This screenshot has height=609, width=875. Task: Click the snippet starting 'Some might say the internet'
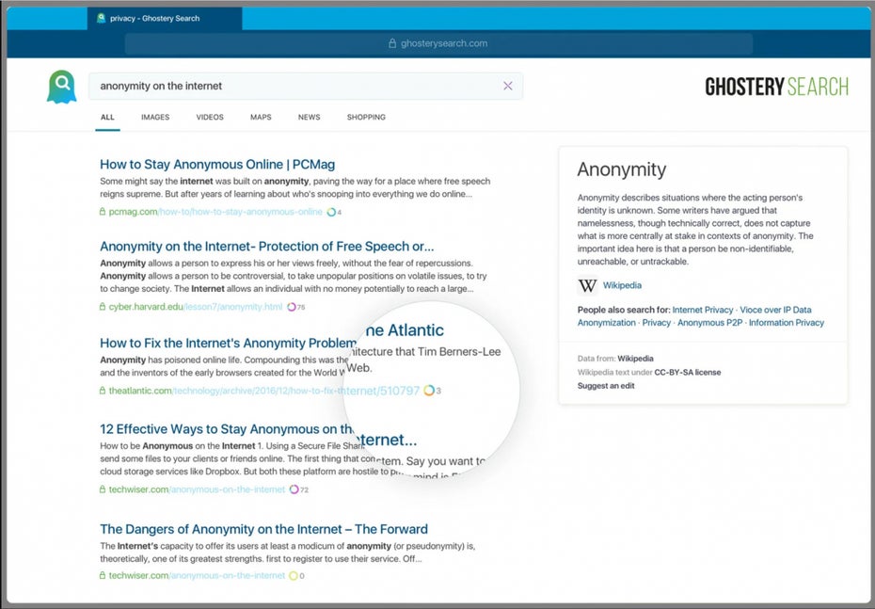click(295, 187)
